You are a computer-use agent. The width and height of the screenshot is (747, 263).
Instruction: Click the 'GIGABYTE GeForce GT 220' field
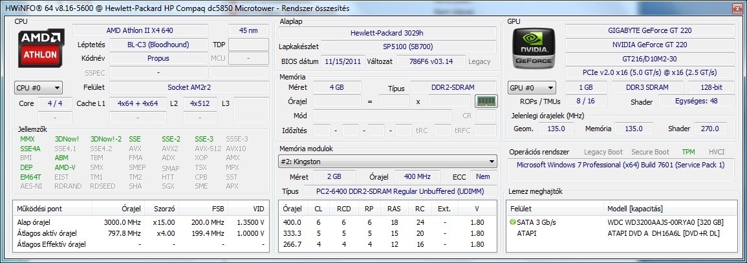650,30
